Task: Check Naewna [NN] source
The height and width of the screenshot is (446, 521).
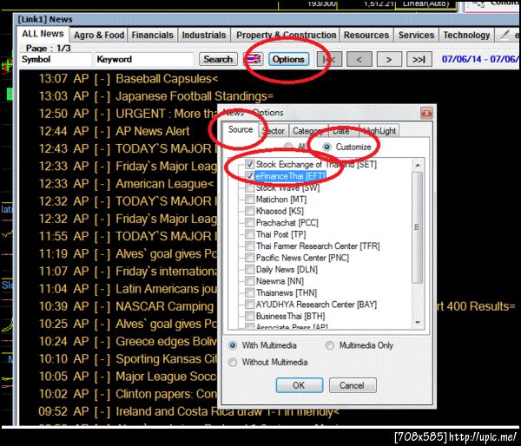Action: pos(249,281)
